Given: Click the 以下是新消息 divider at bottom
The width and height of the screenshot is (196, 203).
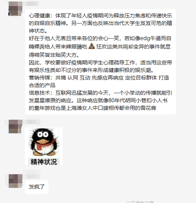Looking at the screenshot, I should tap(140, 202).
